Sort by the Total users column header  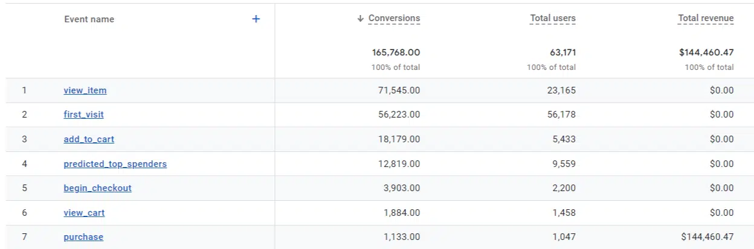[552, 19]
